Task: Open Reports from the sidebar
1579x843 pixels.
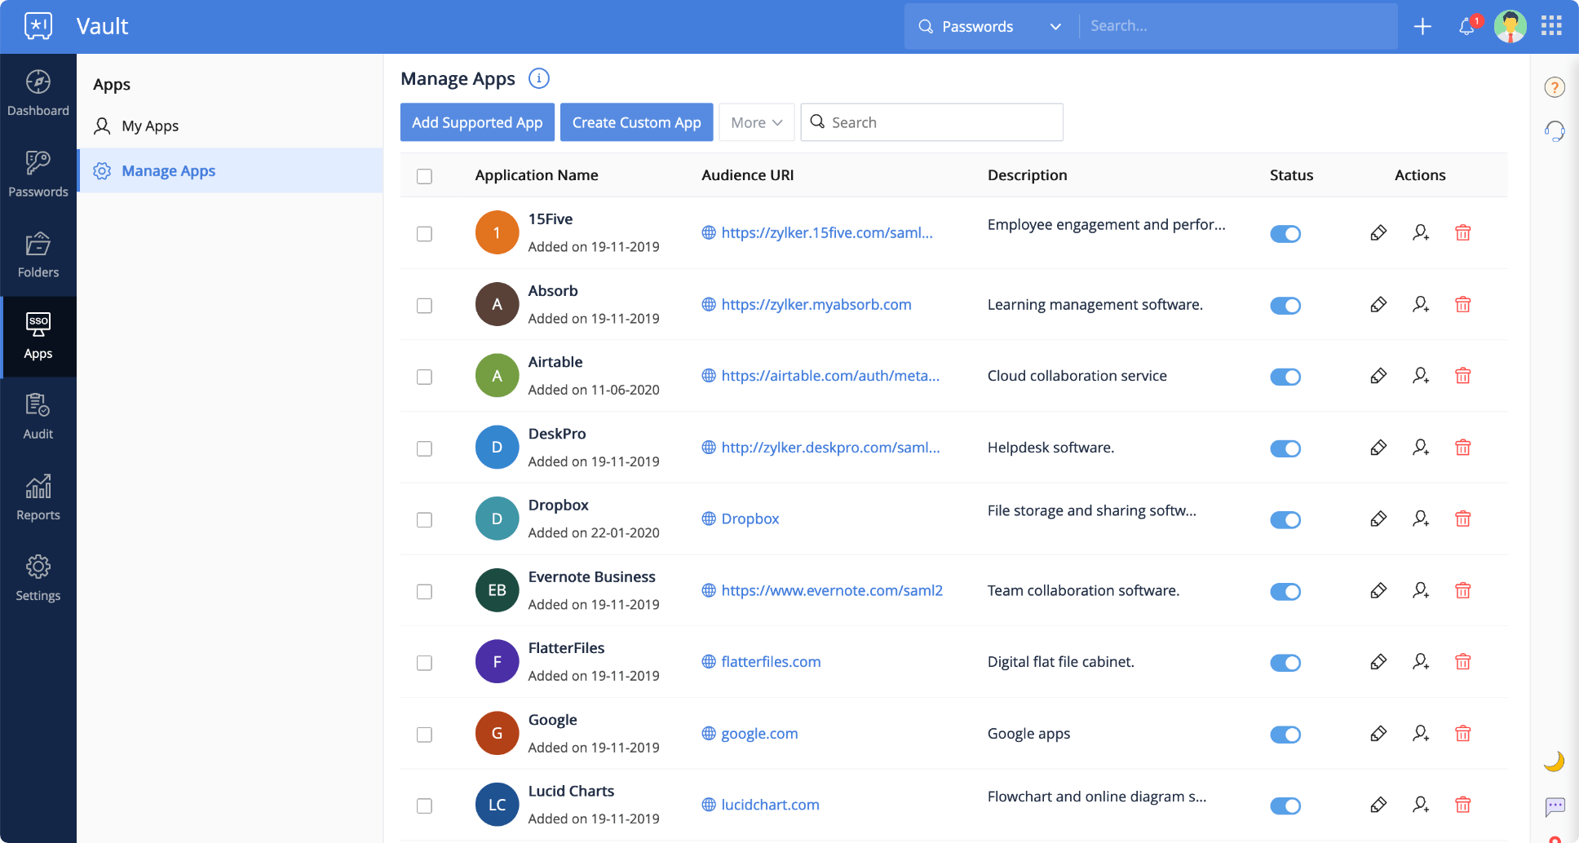Action: (x=38, y=497)
